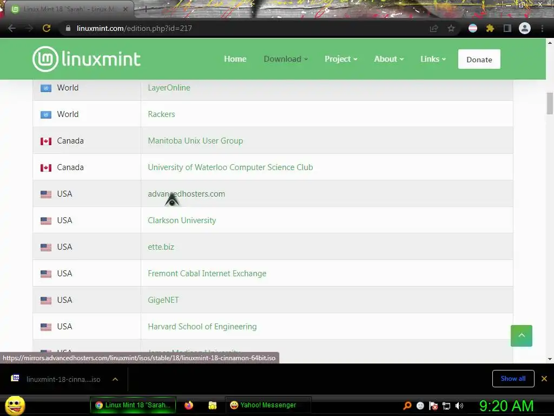Image resolution: width=554 pixels, height=416 pixels.
Task: Click the Linux Mint logo
Action: [87, 58]
